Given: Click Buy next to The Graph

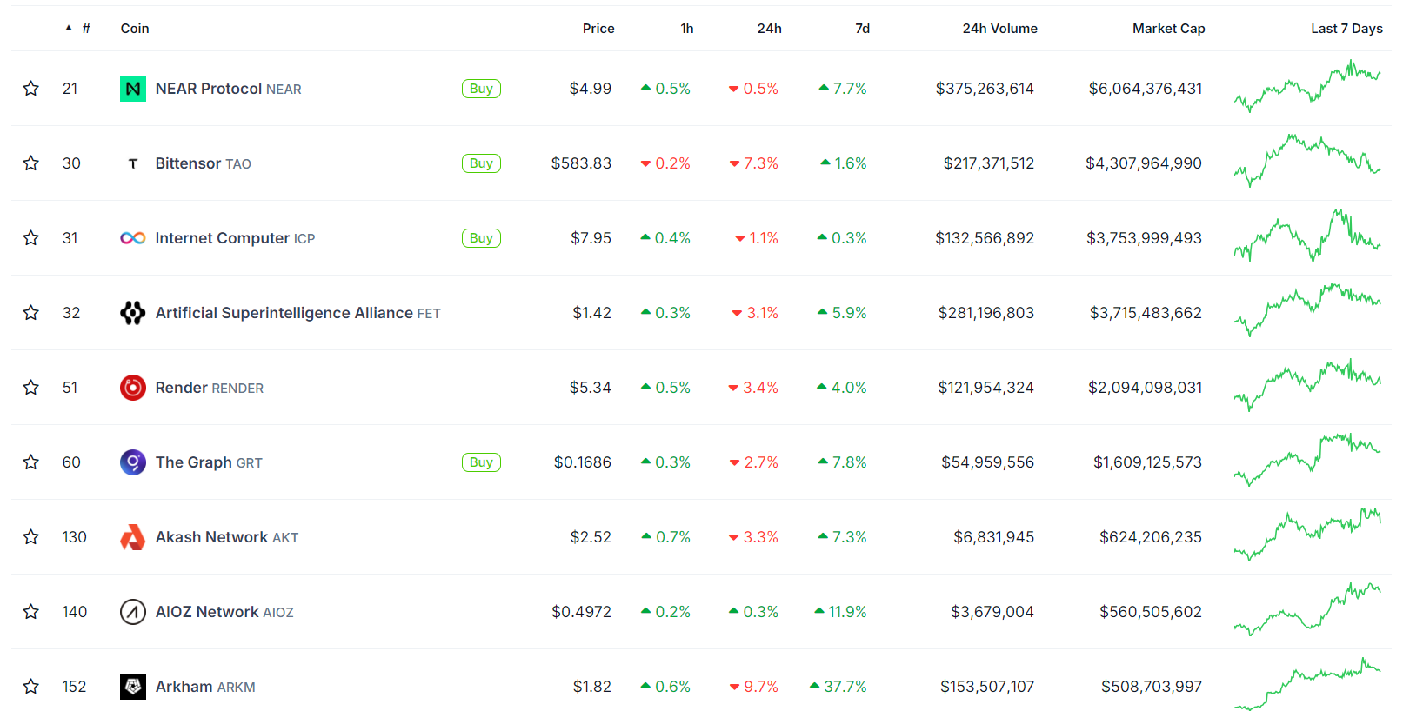Looking at the screenshot, I should click(481, 462).
